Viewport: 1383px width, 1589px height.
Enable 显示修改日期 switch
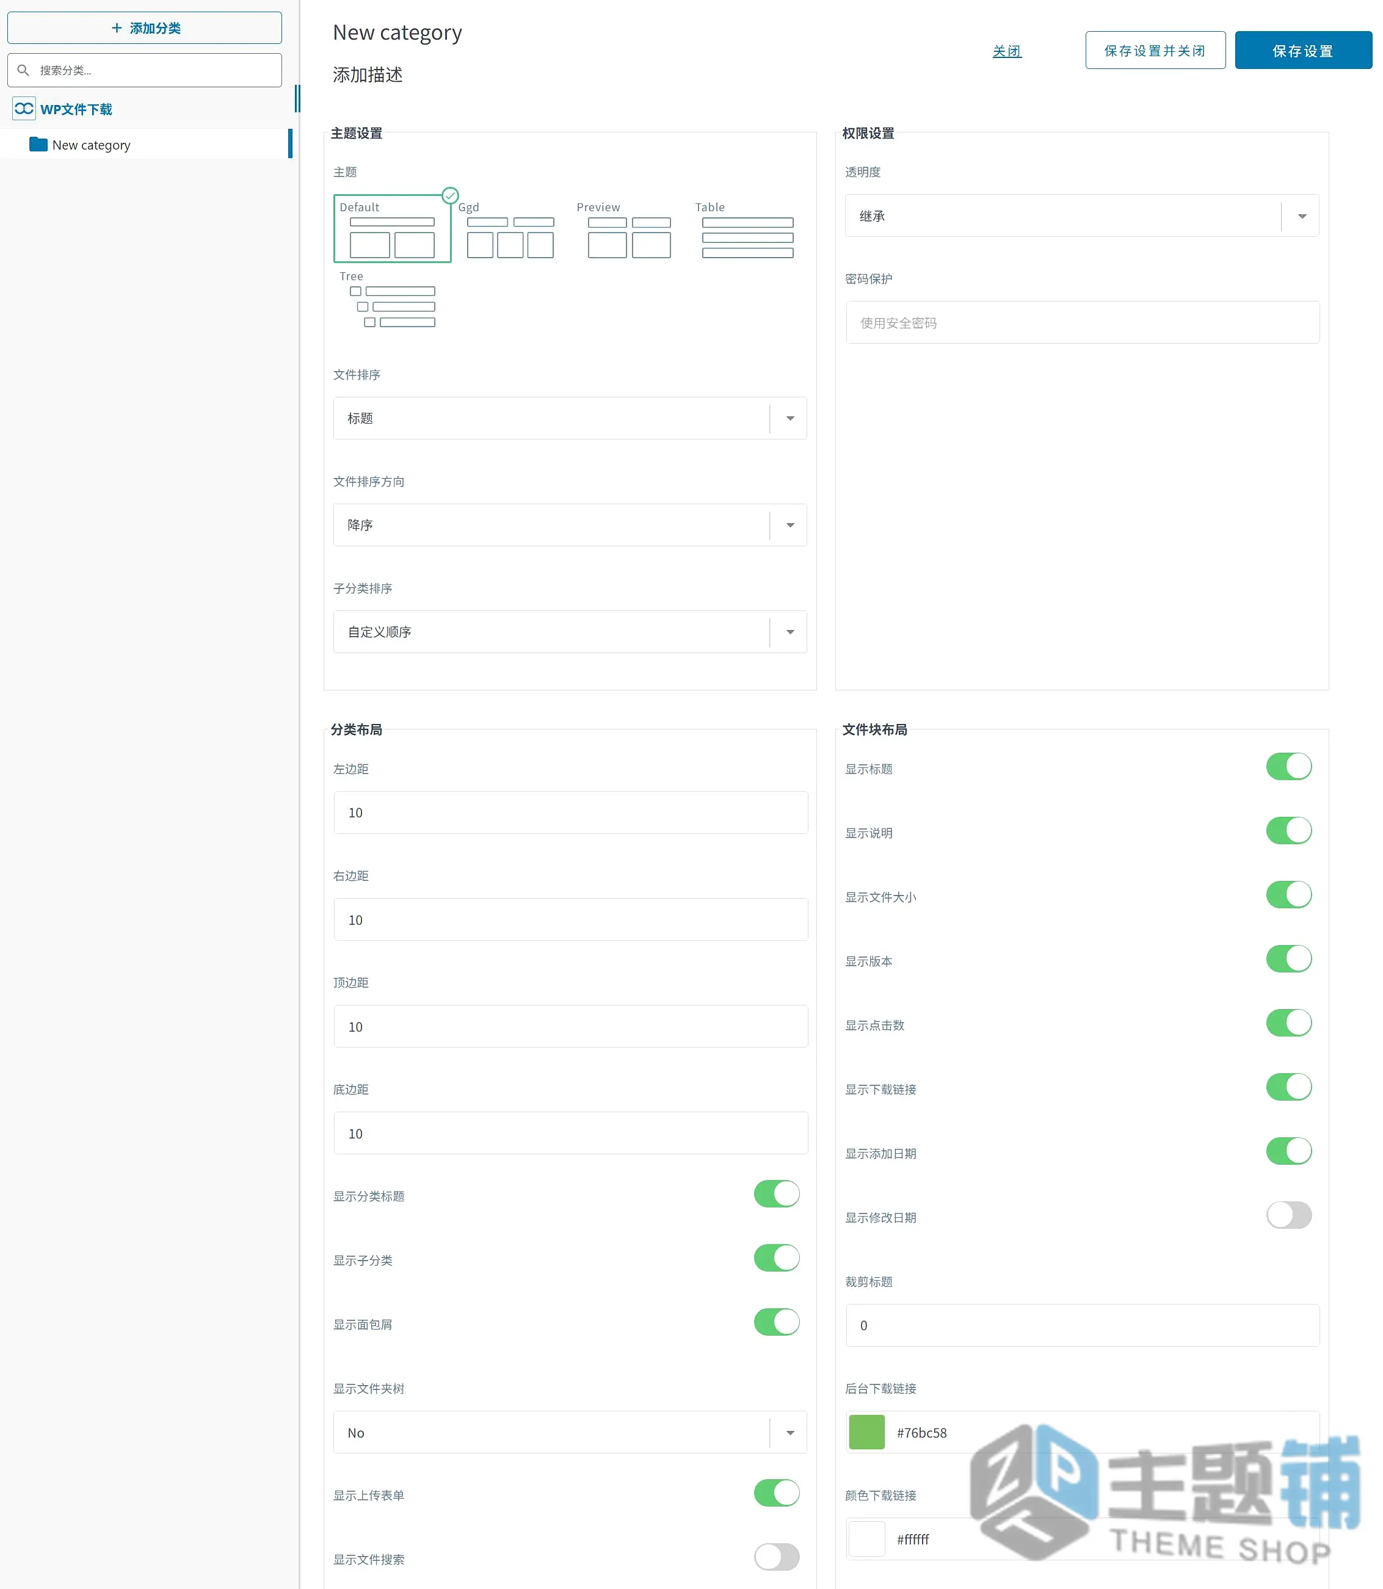tap(1289, 1215)
